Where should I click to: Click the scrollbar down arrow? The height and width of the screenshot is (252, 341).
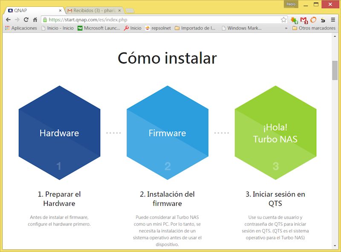click(x=335, y=246)
